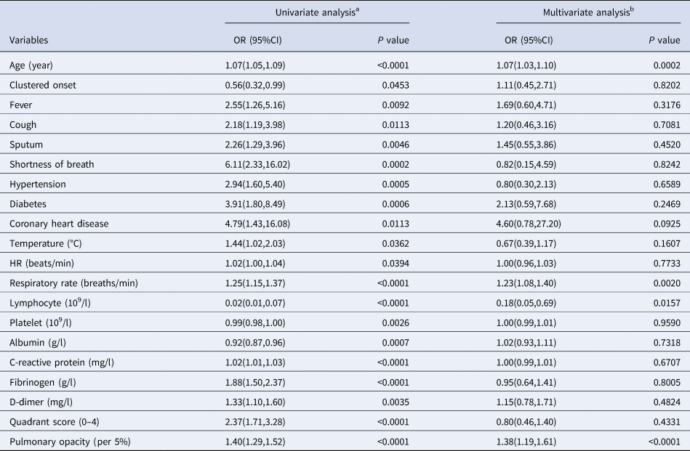
Task: Select the Clustered onset row label
Action: coord(43,85)
